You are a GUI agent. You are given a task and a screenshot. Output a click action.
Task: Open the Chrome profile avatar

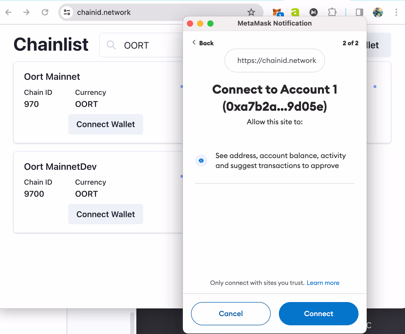click(378, 12)
